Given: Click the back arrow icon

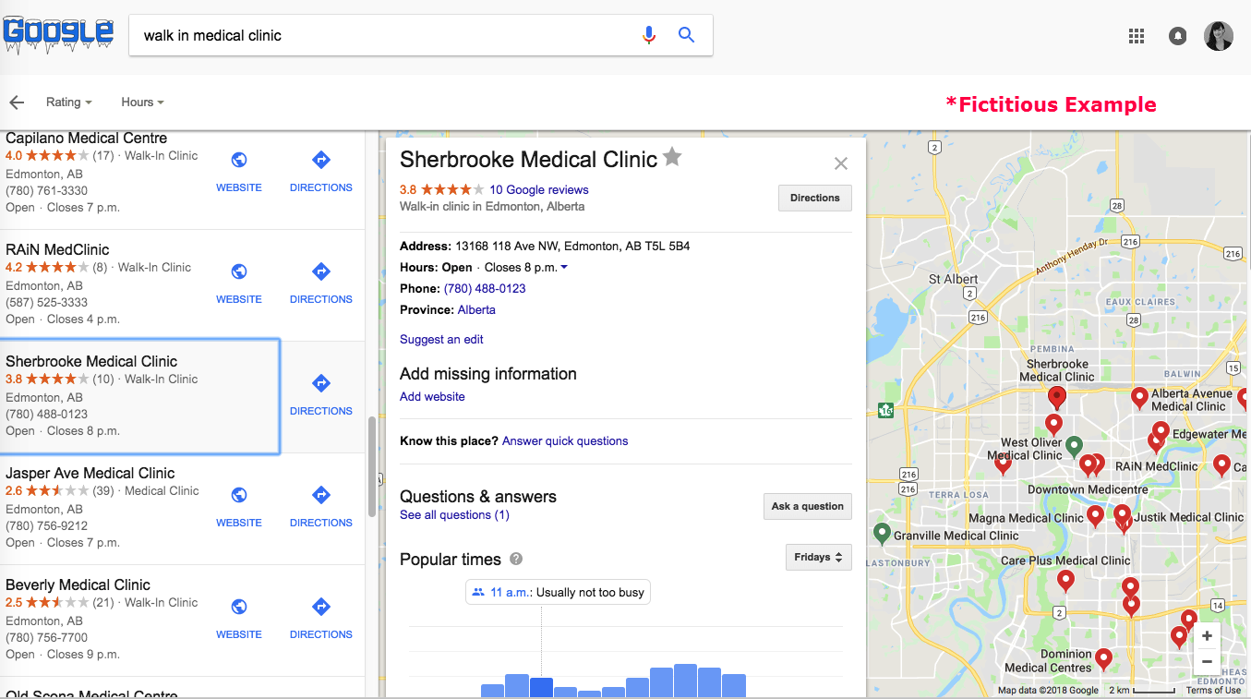Looking at the screenshot, I should pyautogui.click(x=17, y=102).
